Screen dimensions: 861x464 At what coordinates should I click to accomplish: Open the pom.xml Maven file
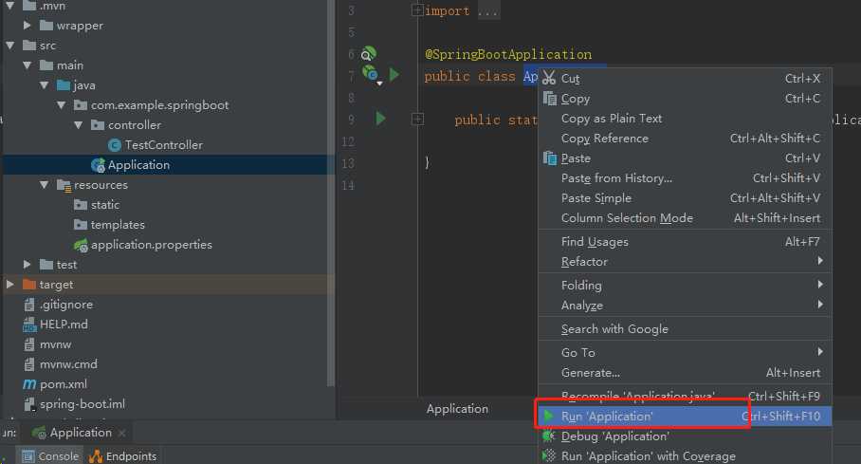[63, 384]
